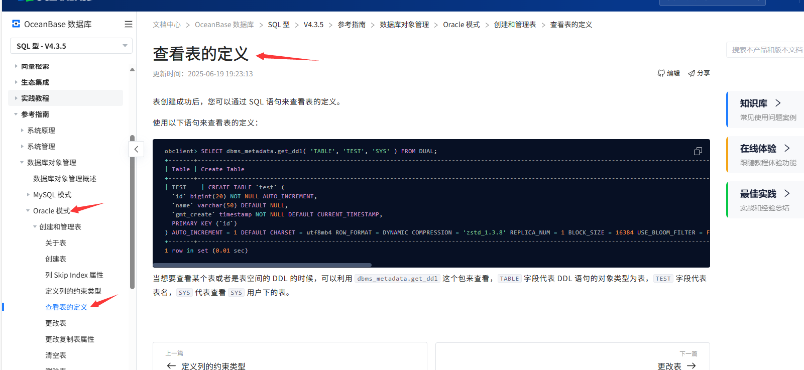Collapse the 创建和管理表 tree node
The width and height of the screenshot is (804, 370).
coord(35,227)
